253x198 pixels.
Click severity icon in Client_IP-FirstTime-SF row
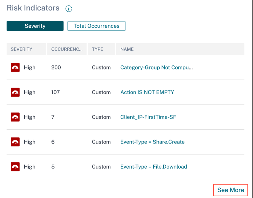pos(15,117)
